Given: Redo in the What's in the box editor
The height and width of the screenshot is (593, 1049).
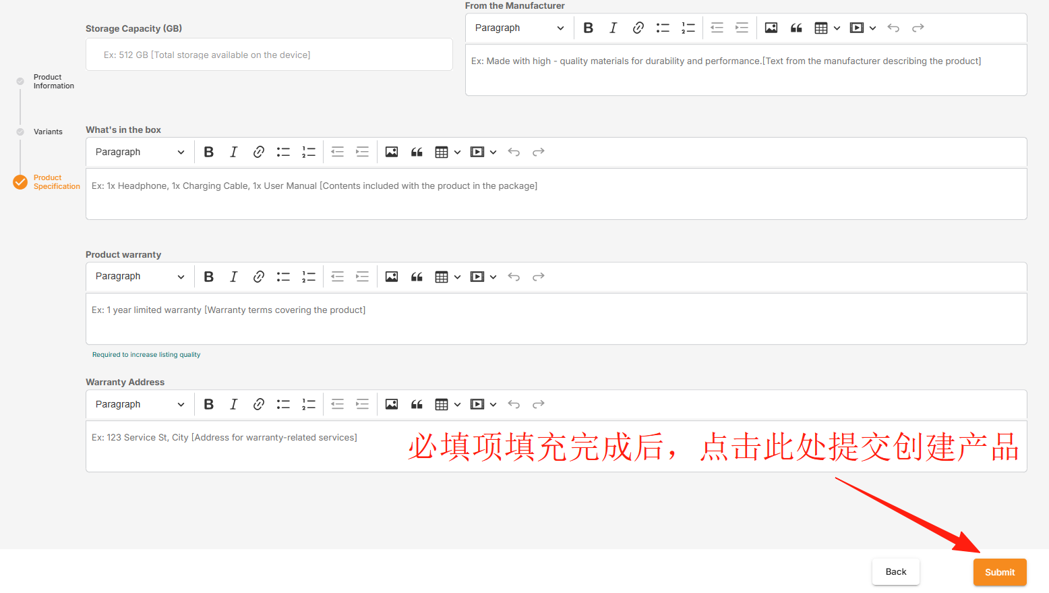Looking at the screenshot, I should [538, 152].
